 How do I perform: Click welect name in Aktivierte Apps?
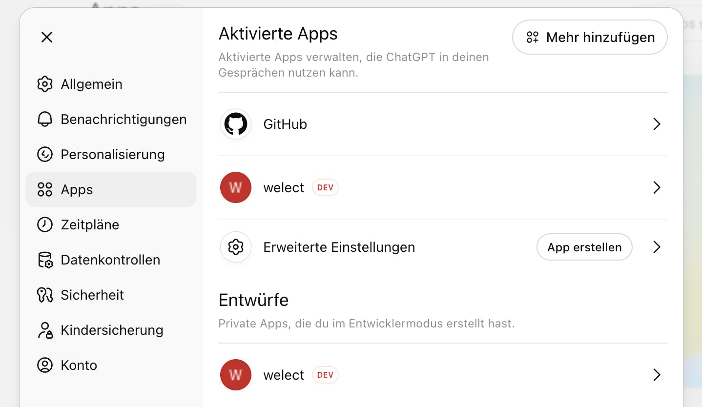(x=284, y=187)
